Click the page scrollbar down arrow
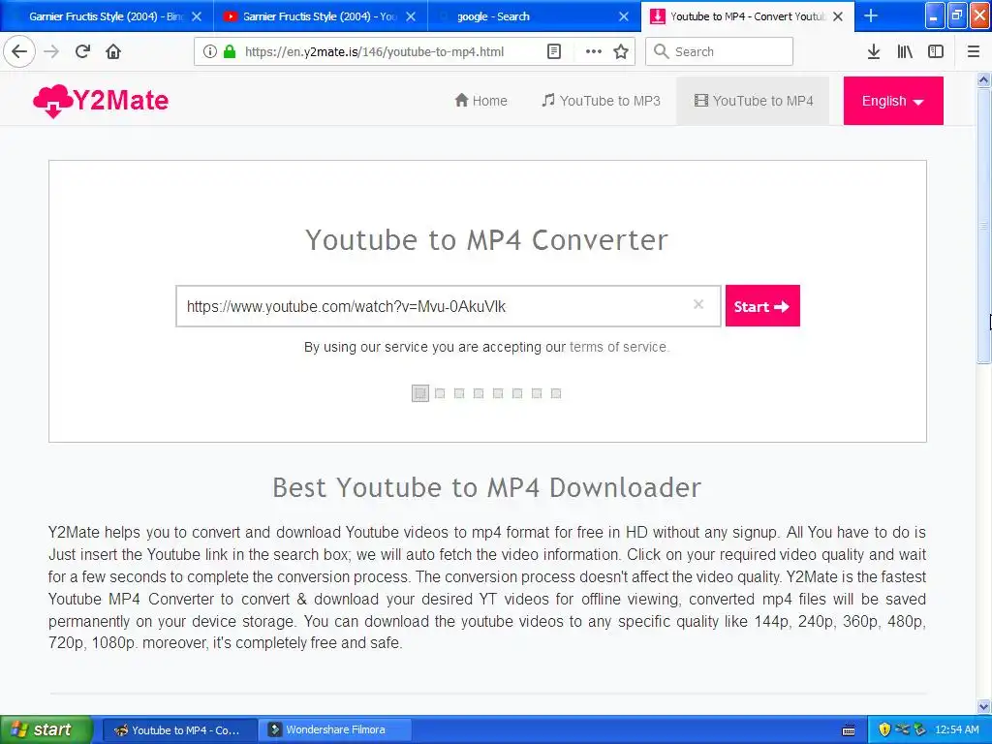The width and height of the screenshot is (992, 744). (x=983, y=706)
